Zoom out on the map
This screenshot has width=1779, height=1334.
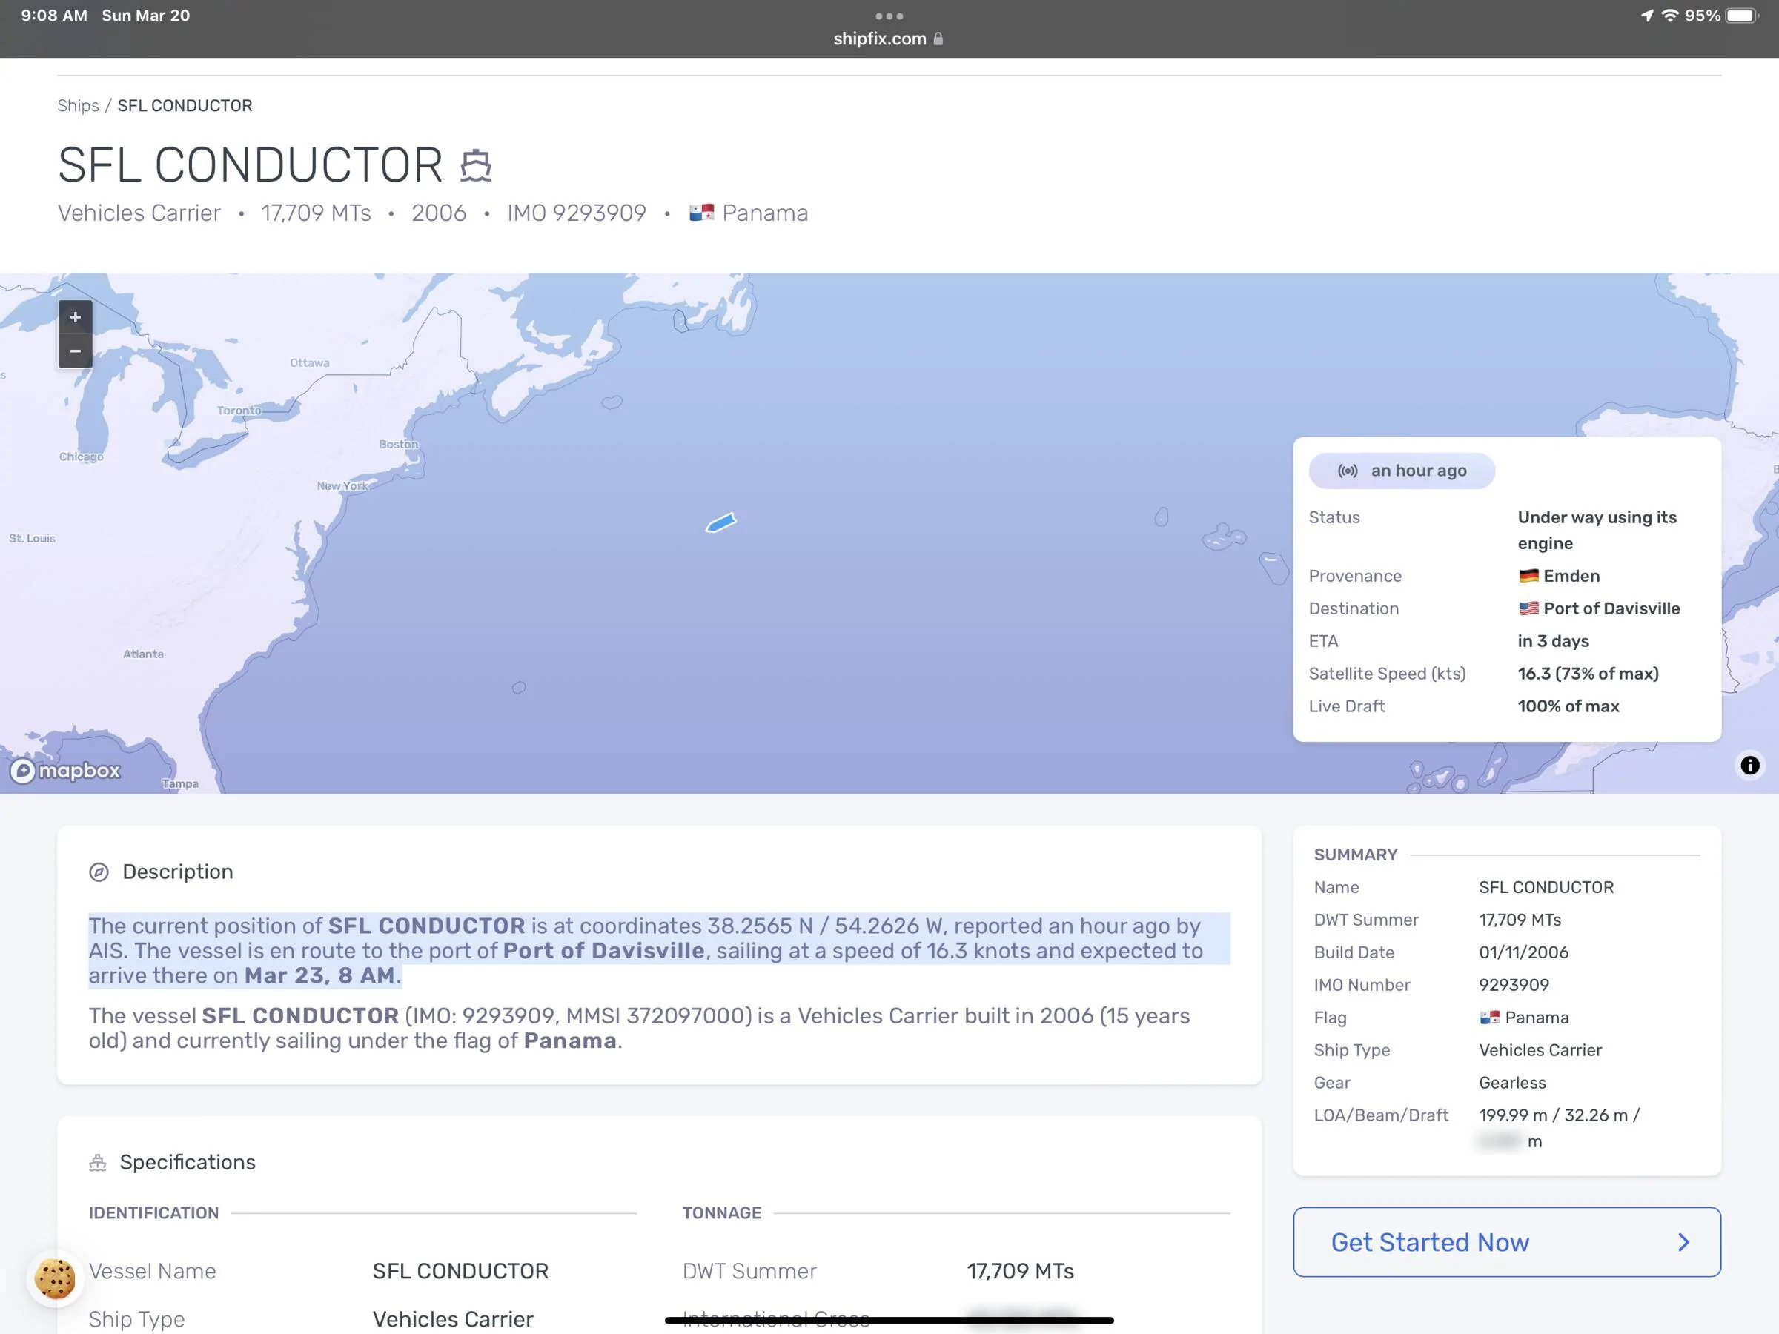point(75,351)
